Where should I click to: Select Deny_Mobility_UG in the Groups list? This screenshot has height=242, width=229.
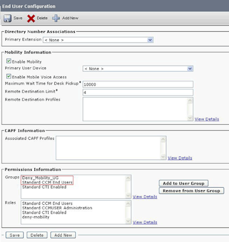40,178
